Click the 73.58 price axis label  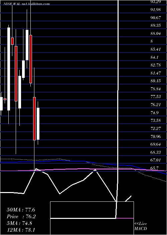[156, 120]
